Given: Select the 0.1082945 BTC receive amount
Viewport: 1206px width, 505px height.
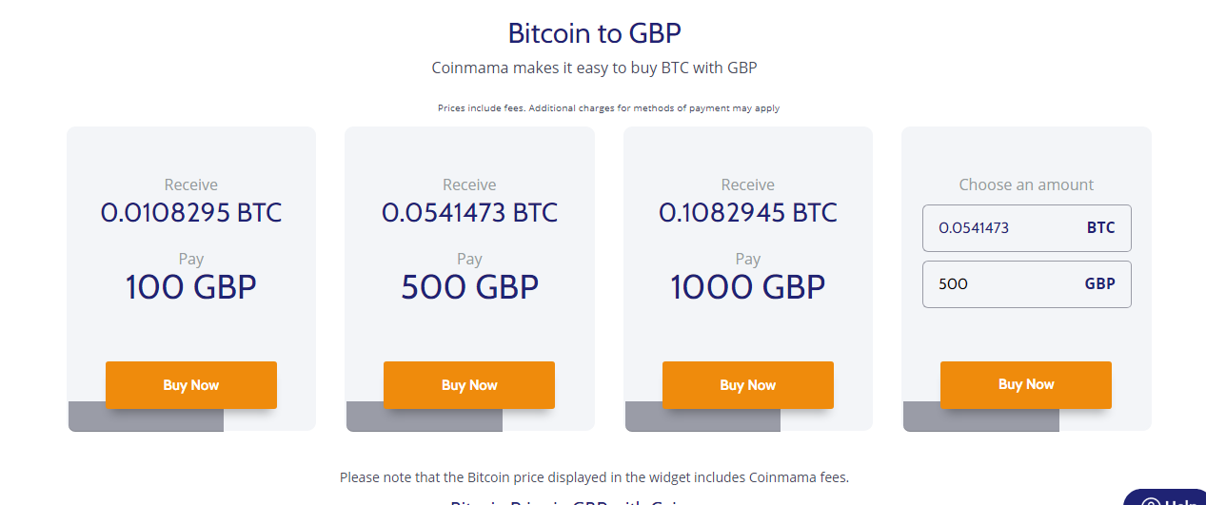Looking at the screenshot, I should [748, 212].
